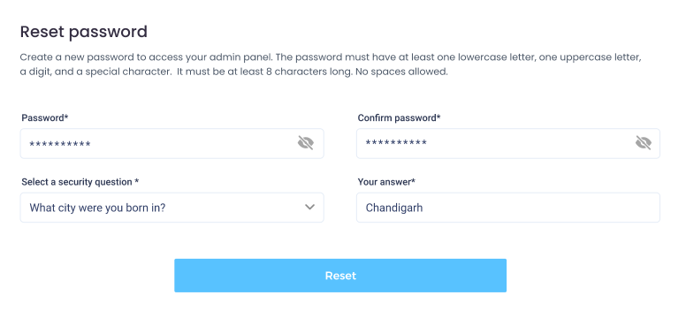This screenshot has height=318, width=686.
Task: Click the 'Select a security question *' label
Action: coord(80,182)
